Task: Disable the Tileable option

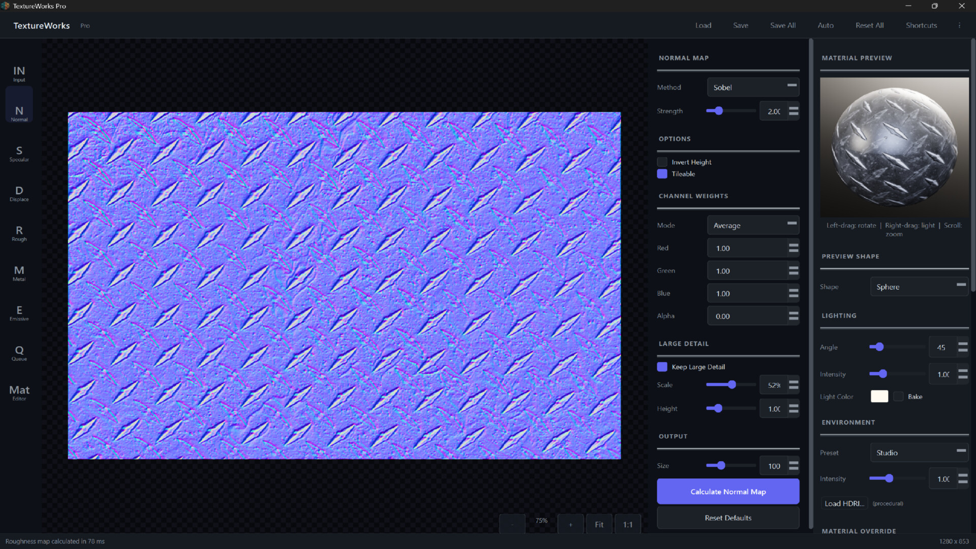Action: pos(662,173)
